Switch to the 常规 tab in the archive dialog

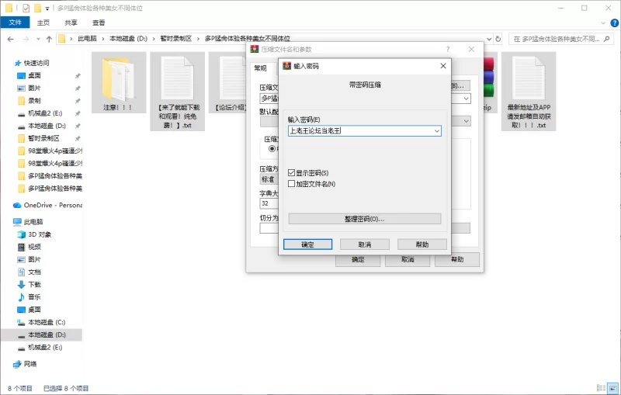[x=261, y=68]
